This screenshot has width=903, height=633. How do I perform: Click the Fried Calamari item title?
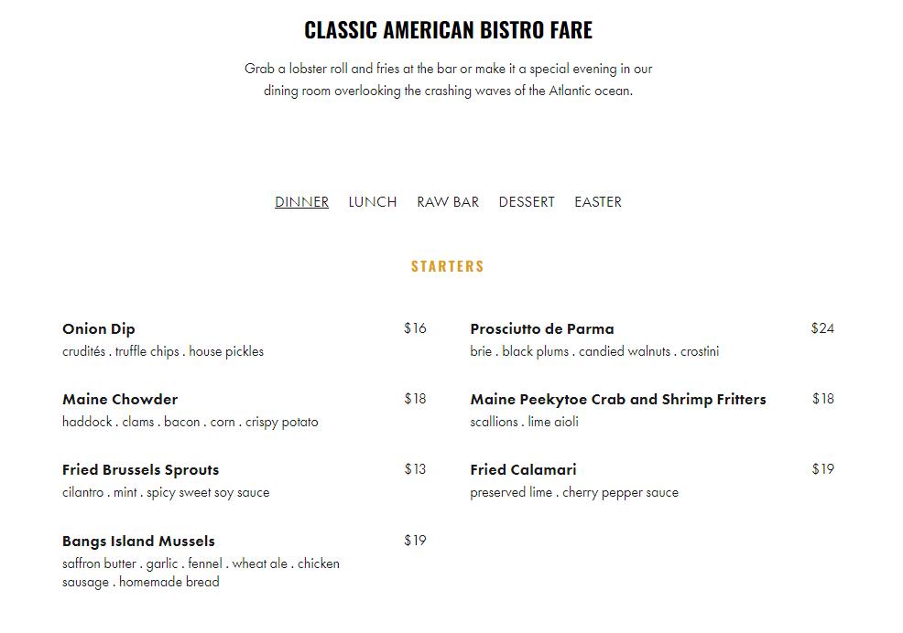(x=523, y=470)
